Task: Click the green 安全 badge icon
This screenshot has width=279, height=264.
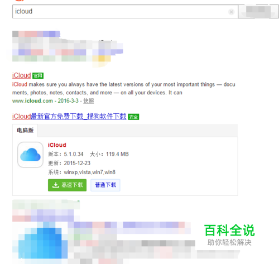Action: [x=133, y=117]
